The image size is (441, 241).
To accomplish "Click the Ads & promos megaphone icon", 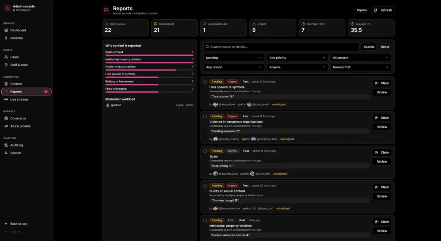I will (6, 126).
